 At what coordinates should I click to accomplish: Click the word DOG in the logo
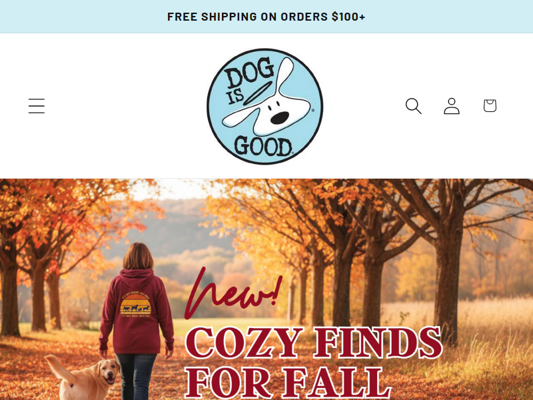point(249,76)
